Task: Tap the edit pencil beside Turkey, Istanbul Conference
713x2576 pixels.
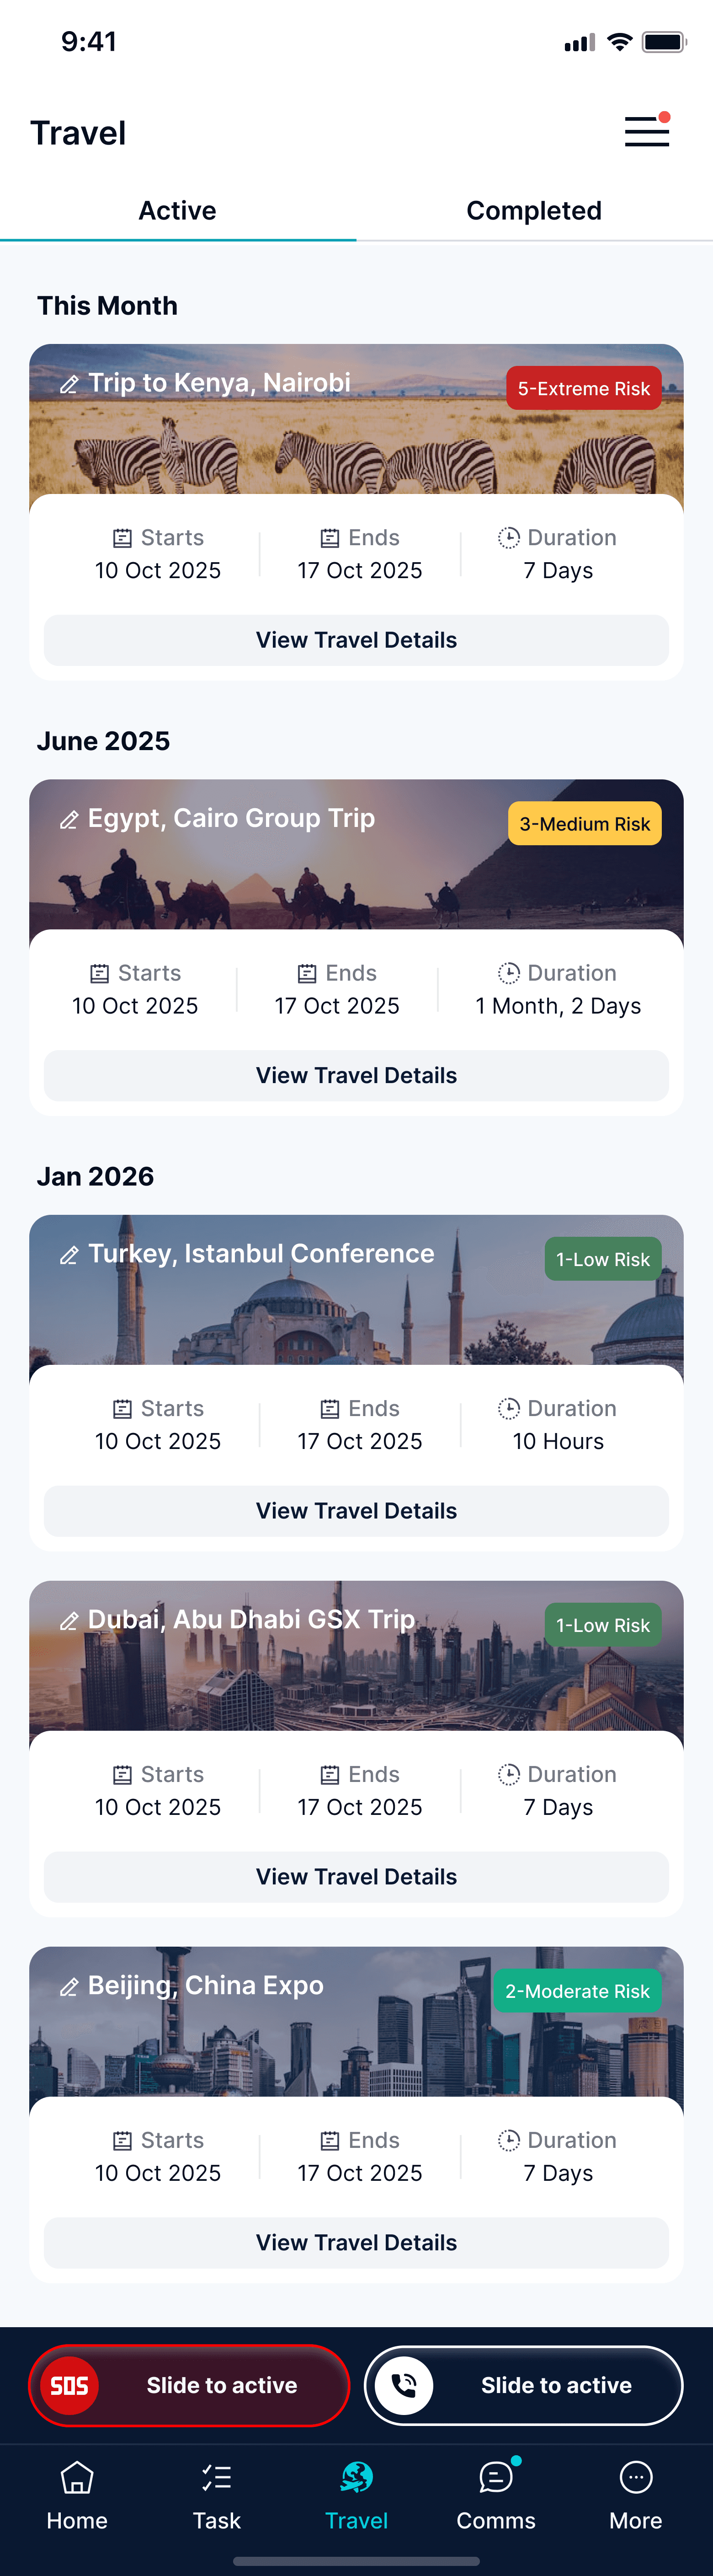Action: click(x=69, y=1255)
